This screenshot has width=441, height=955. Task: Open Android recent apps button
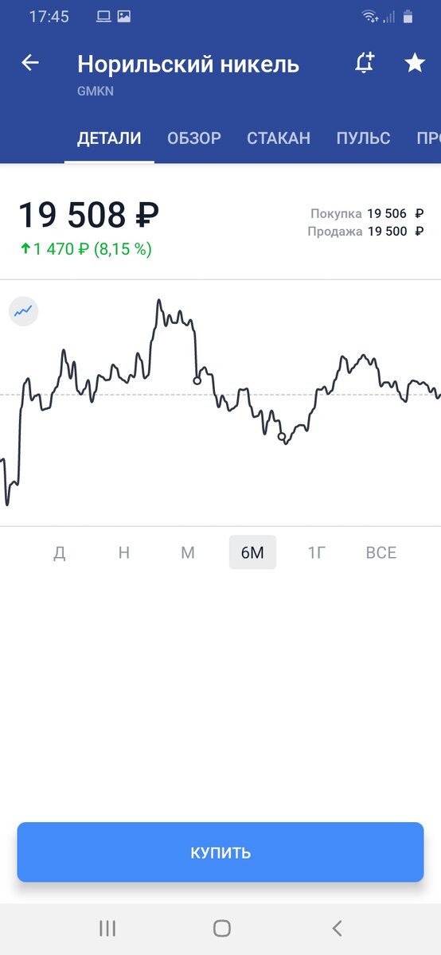coord(107,928)
